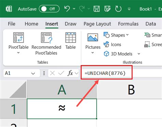Image resolution: width=162 pixels, height=127 pixels.
Task: Click the SmartArt icon
Action: (x=147, y=35)
